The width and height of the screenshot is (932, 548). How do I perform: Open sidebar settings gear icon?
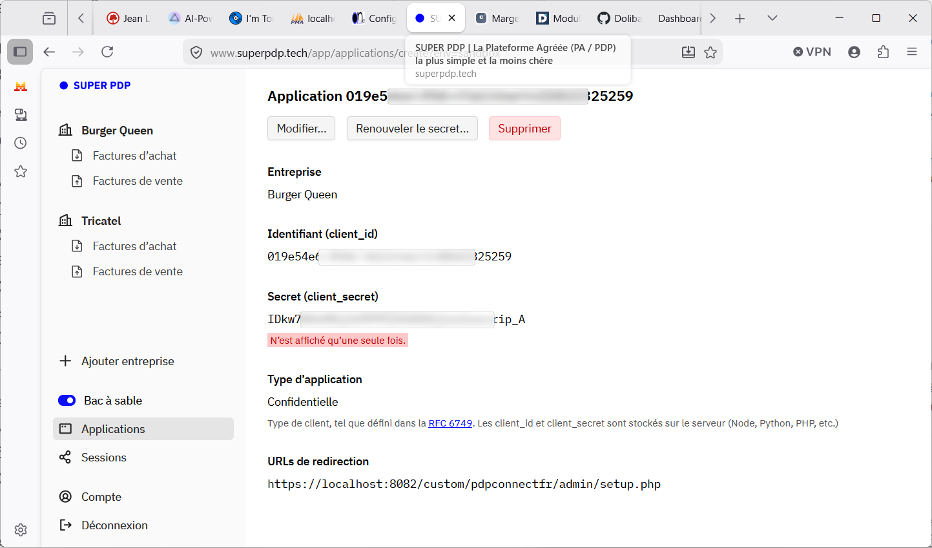click(21, 530)
